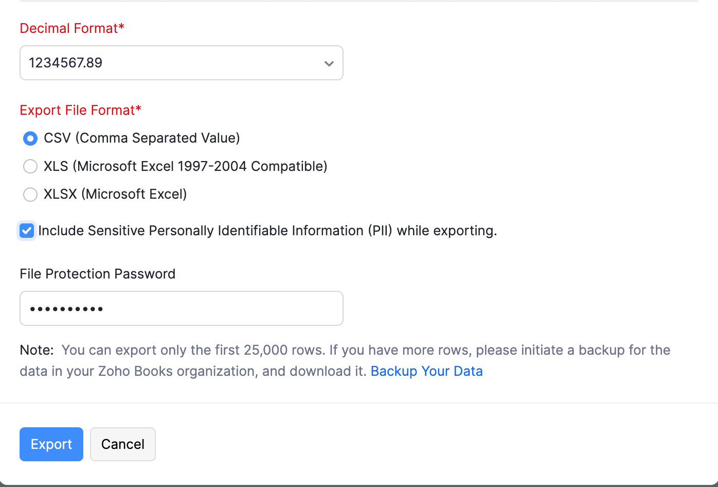Viewport: 718px width, 487px height.
Task: Cancel the export dialog
Action: (122, 444)
